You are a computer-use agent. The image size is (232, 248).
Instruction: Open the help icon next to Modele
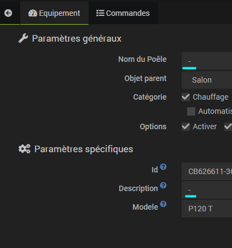(163, 204)
